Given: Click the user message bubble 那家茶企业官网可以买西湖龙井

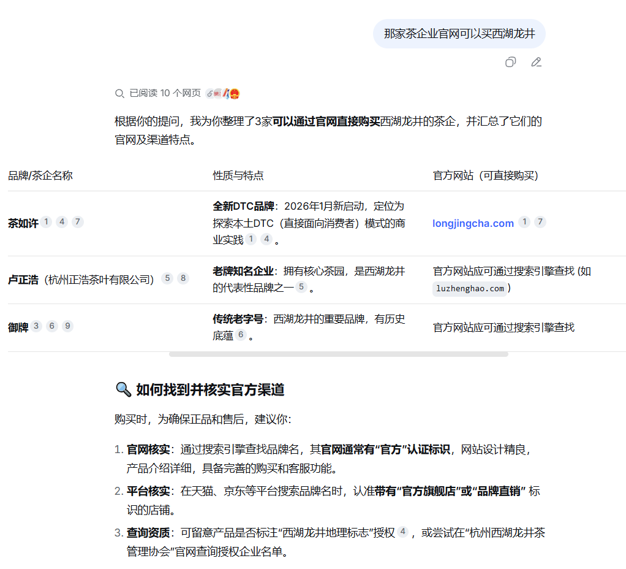Looking at the screenshot, I should pyautogui.click(x=459, y=34).
